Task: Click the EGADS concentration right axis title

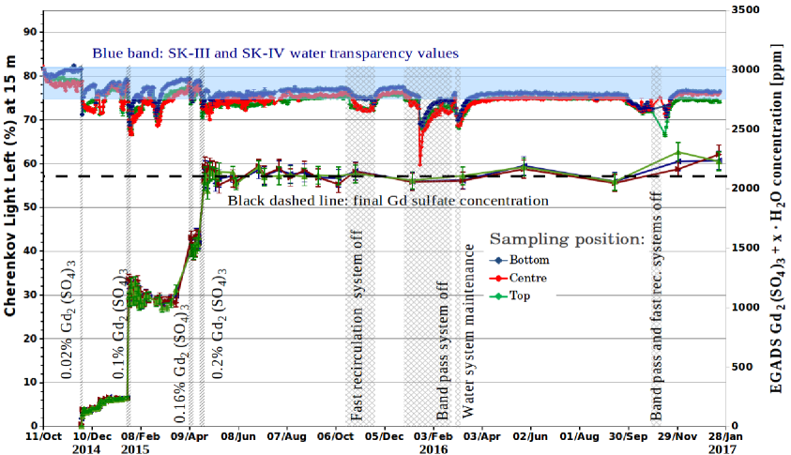Action: pos(776,218)
